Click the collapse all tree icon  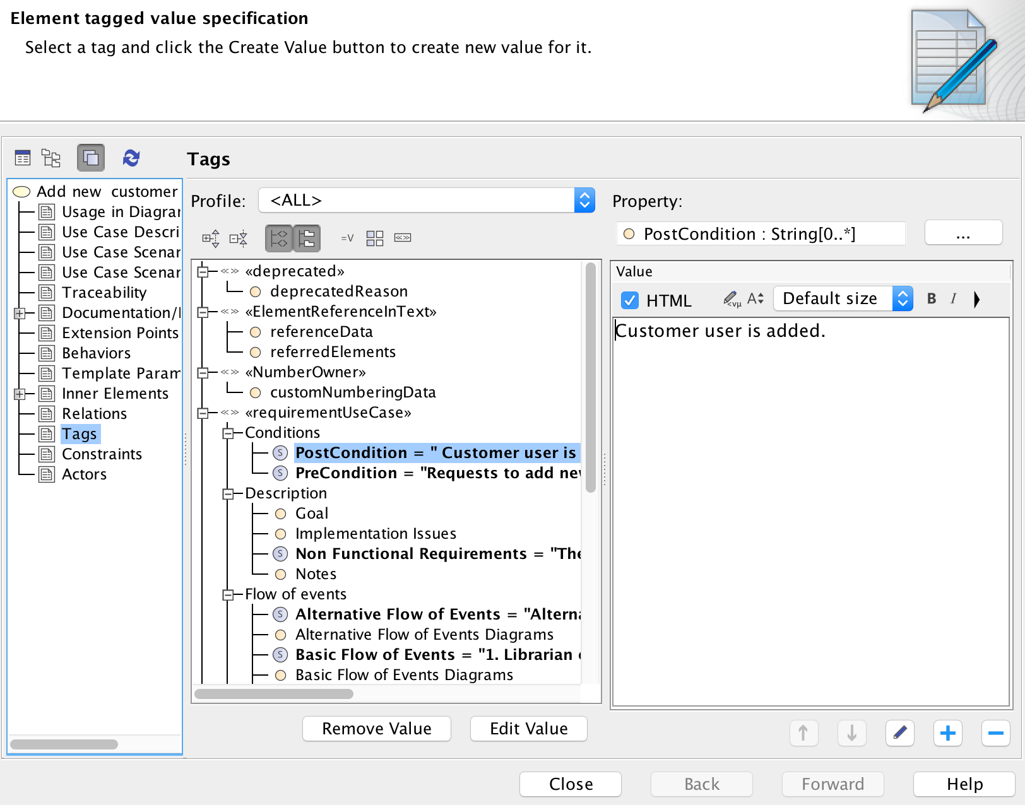pos(239,238)
